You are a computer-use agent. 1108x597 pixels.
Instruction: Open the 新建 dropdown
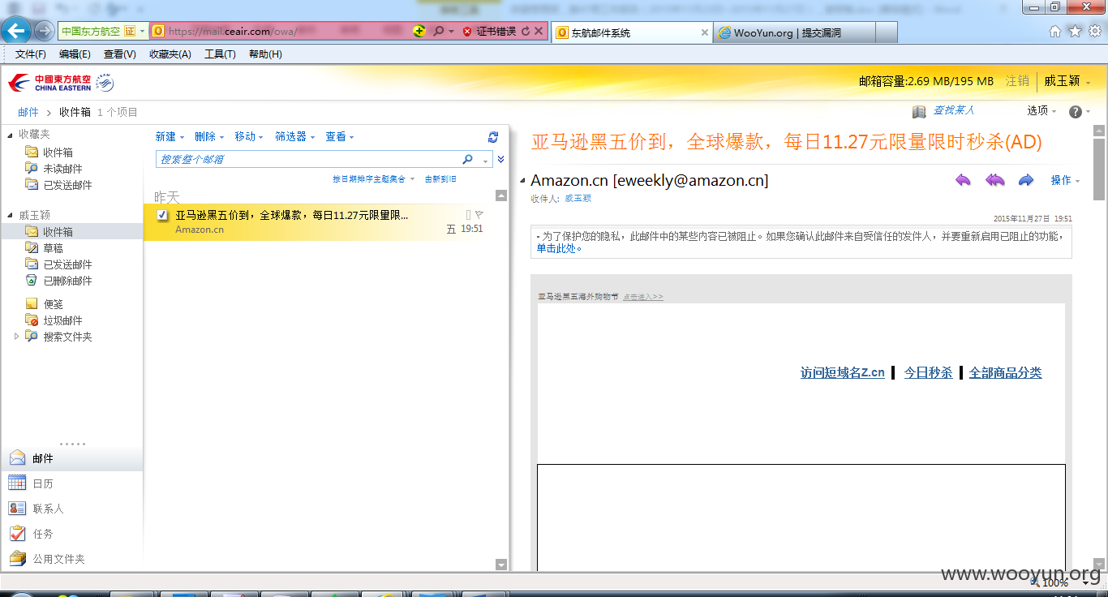pyautogui.click(x=170, y=136)
